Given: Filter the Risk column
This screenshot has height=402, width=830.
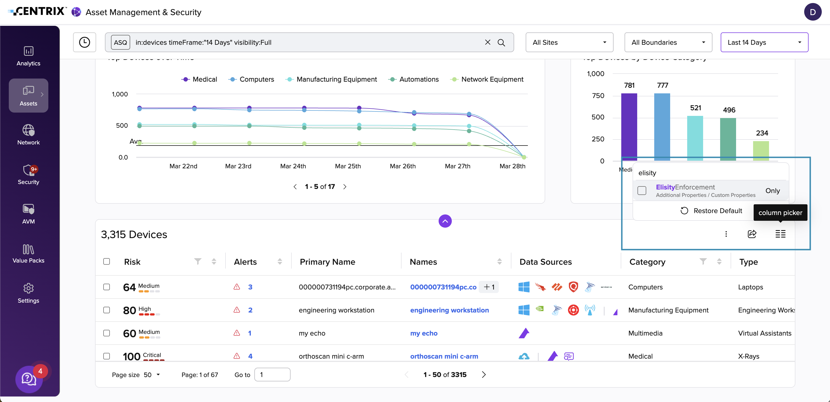Looking at the screenshot, I should pyautogui.click(x=198, y=261).
